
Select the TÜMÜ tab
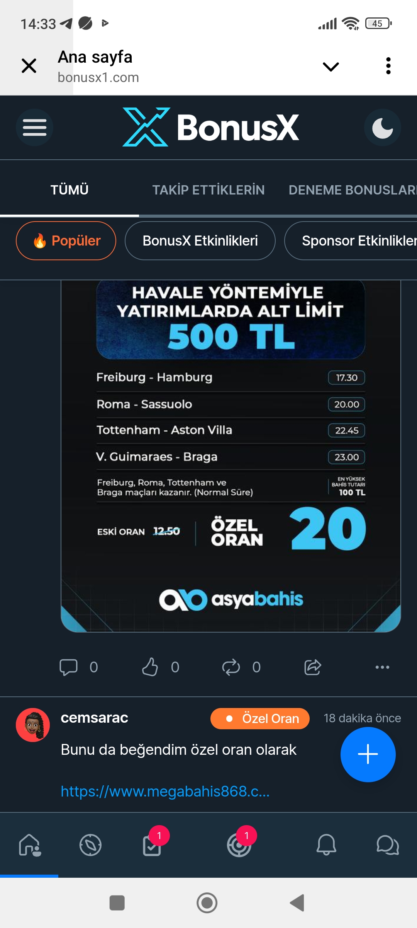point(69,190)
